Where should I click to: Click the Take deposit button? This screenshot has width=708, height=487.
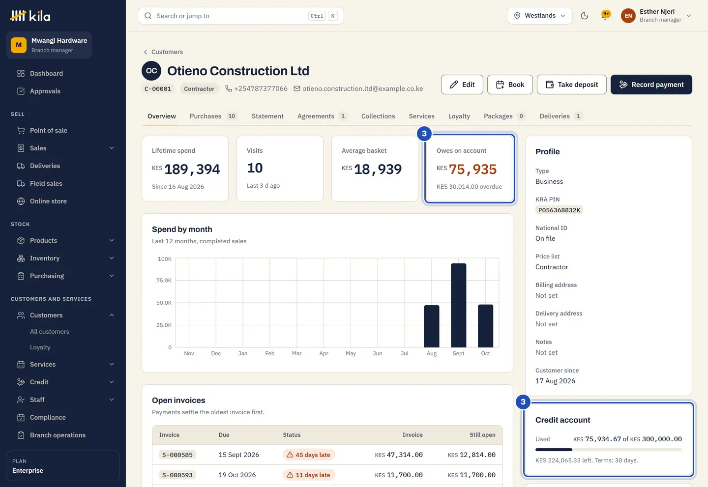[572, 85]
